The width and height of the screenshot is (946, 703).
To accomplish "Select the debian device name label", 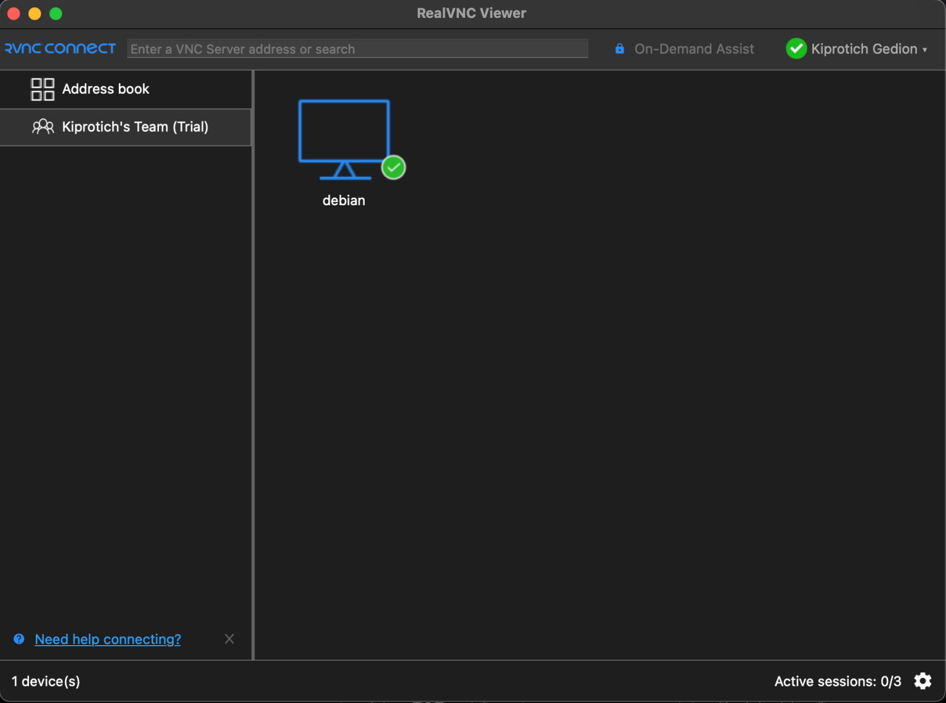I will (344, 200).
